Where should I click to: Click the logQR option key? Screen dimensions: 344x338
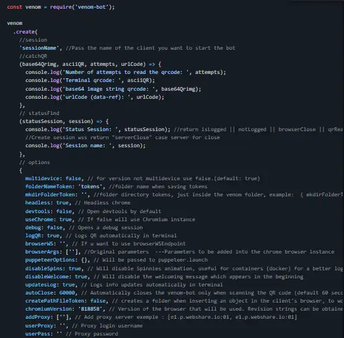point(33,235)
